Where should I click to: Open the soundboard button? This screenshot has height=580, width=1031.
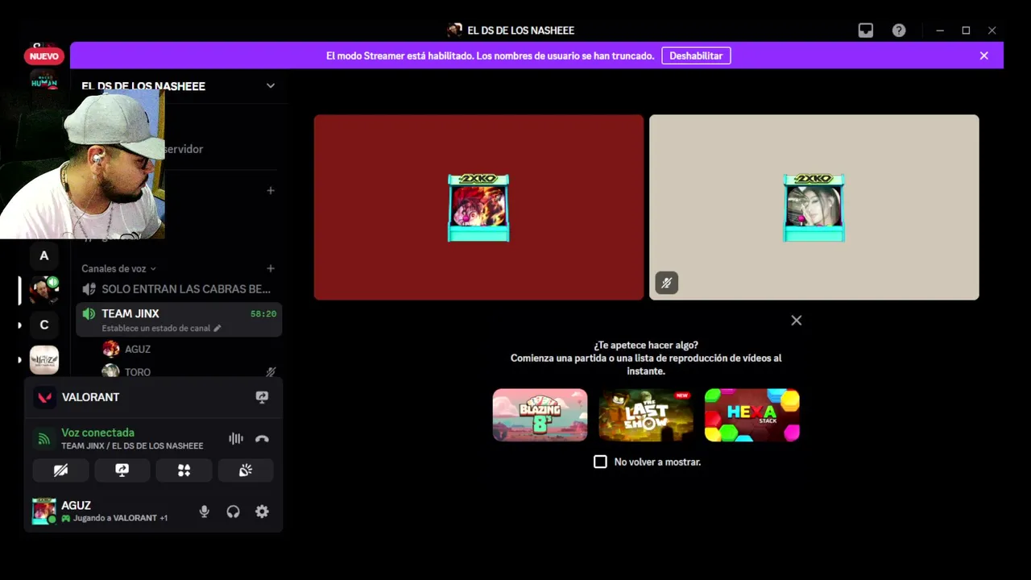pos(246,470)
